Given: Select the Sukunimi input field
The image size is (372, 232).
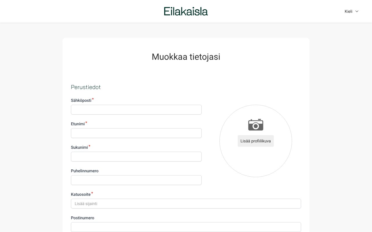Looking at the screenshot, I should click(x=136, y=157).
